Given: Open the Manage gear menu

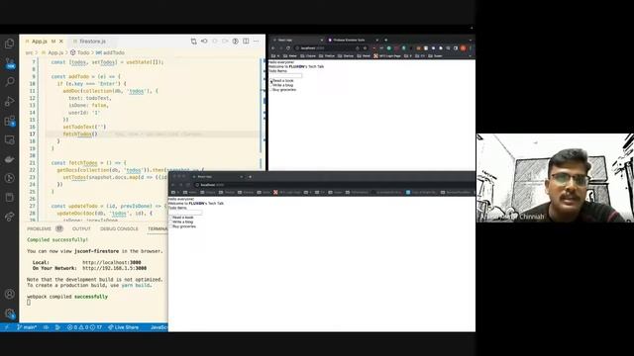Looking at the screenshot, I should pyautogui.click(x=9, y=313).
